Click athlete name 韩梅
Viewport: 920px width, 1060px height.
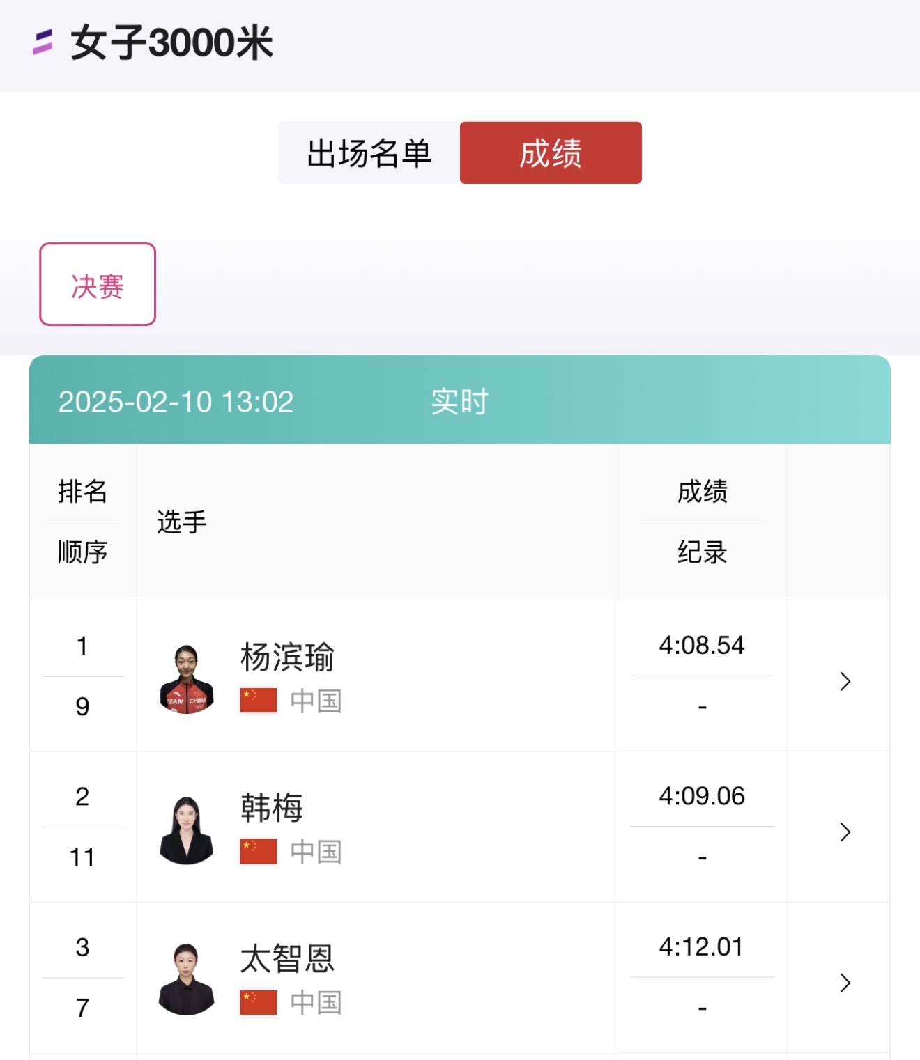272,808
